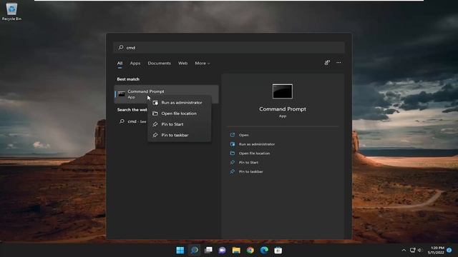Click the cmd web search suggestion
The image size is (458, 257).
(x=133, y=121)
